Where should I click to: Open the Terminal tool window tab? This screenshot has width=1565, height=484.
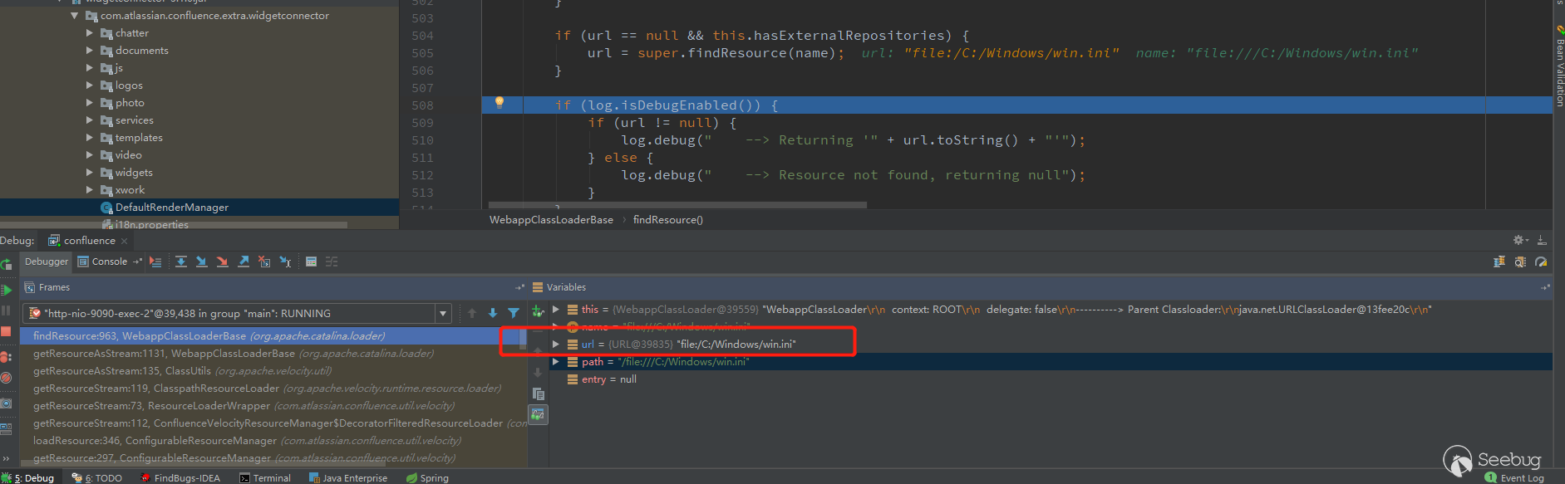pos(265,478)
